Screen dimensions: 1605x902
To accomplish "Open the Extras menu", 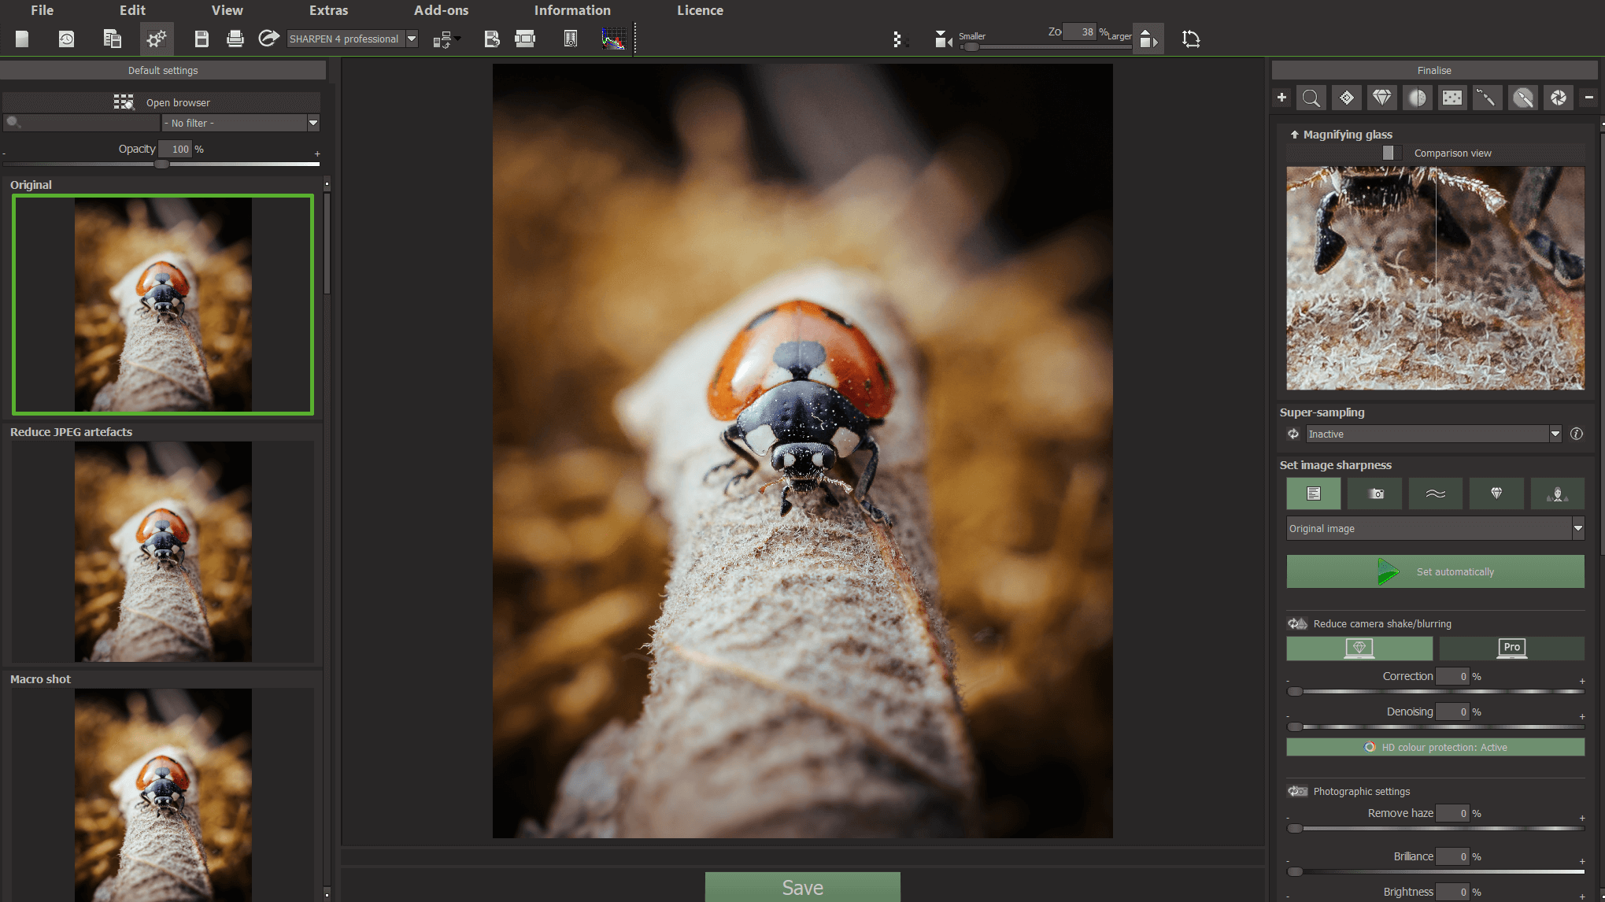I will [328, 10].
